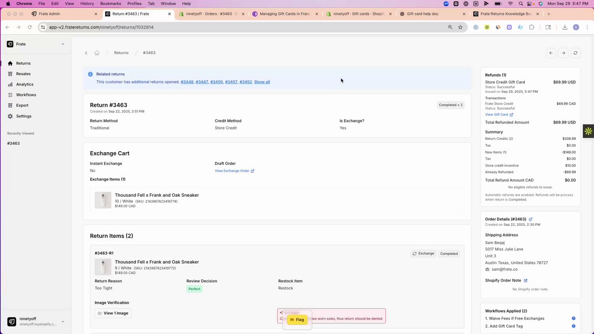Image resolution: width=594 pixels, height=334 pixels.
Task: Click Show all related returns
Action: pos(262,82)
